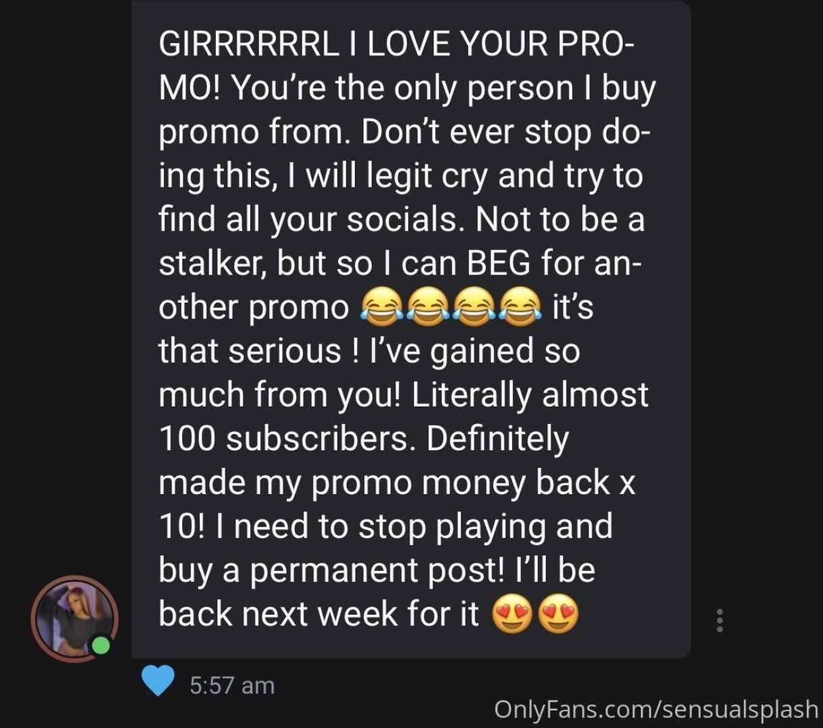Click the last crying-laughing emoji
Viewport: 823px width, 728px height.
point(519,308)
